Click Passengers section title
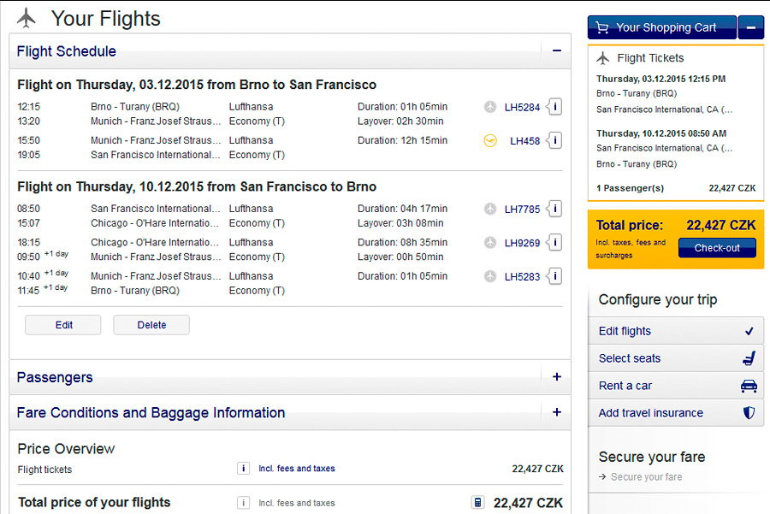The width and height of the screenshot is (770, 514). 55,377
